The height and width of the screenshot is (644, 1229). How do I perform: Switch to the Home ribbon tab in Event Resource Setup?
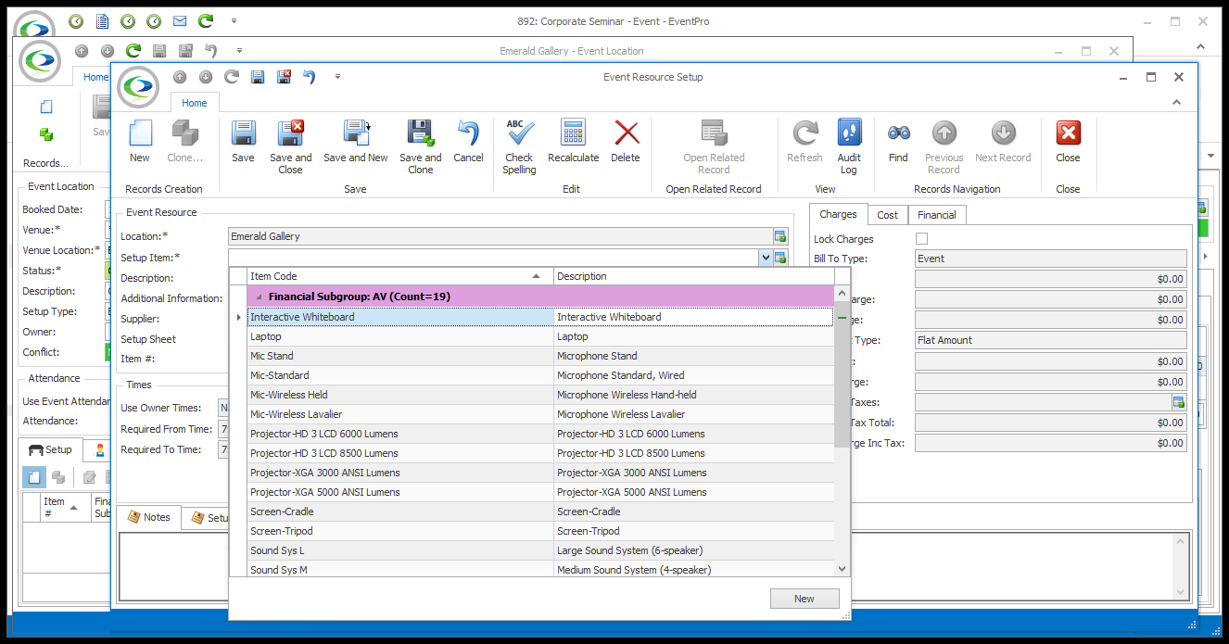pyautogui.click(x=195, y=103)
